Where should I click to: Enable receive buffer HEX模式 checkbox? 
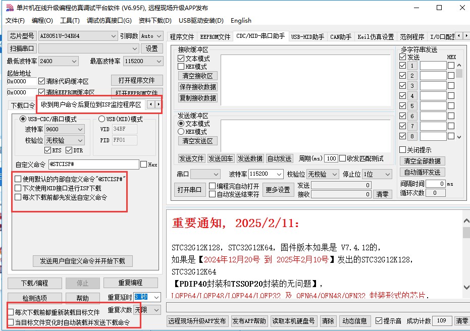(x=181, y=67)
